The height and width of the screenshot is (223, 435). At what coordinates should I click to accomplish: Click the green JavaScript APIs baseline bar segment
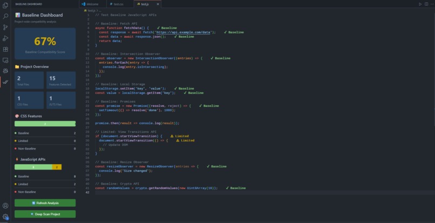(x=33, y=167)
